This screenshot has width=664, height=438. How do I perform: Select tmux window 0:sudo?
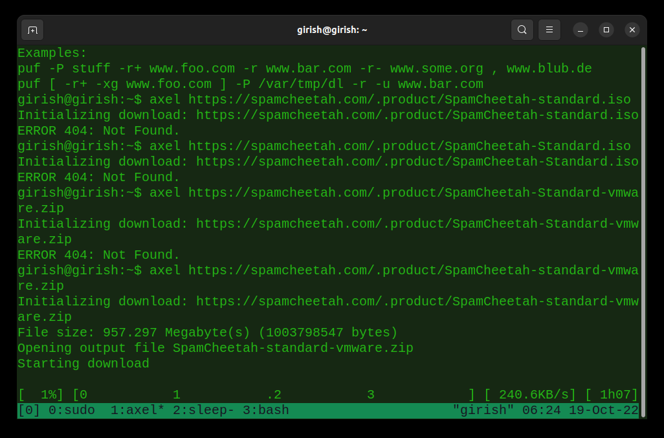click(x=72, y=410)
